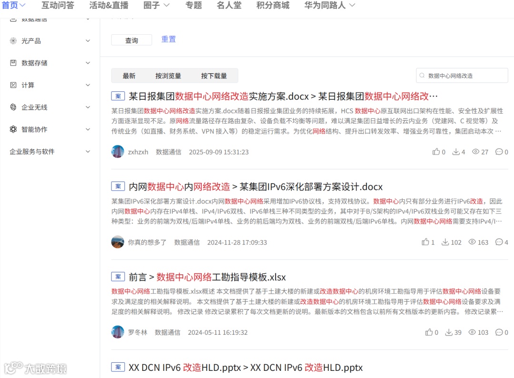Screen dimensions: 514x378
Task: Like the 罗冬林 post via its thumbs-up icon
Action: coord(429,332)
